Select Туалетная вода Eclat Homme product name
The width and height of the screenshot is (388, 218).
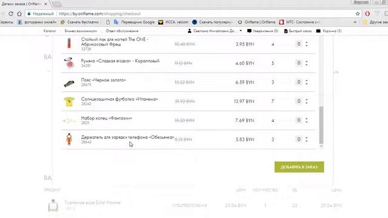(93, 203)
